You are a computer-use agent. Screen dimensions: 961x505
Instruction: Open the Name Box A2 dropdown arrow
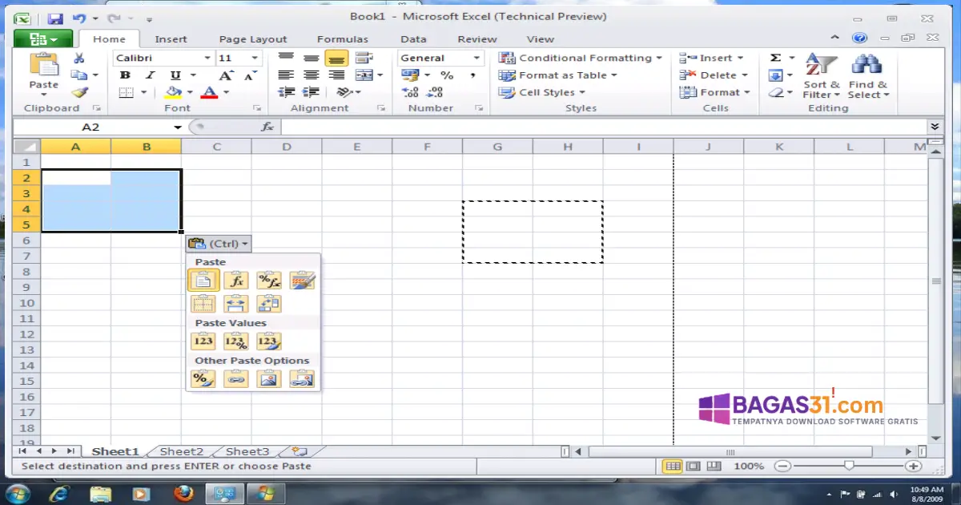[178, 127]
